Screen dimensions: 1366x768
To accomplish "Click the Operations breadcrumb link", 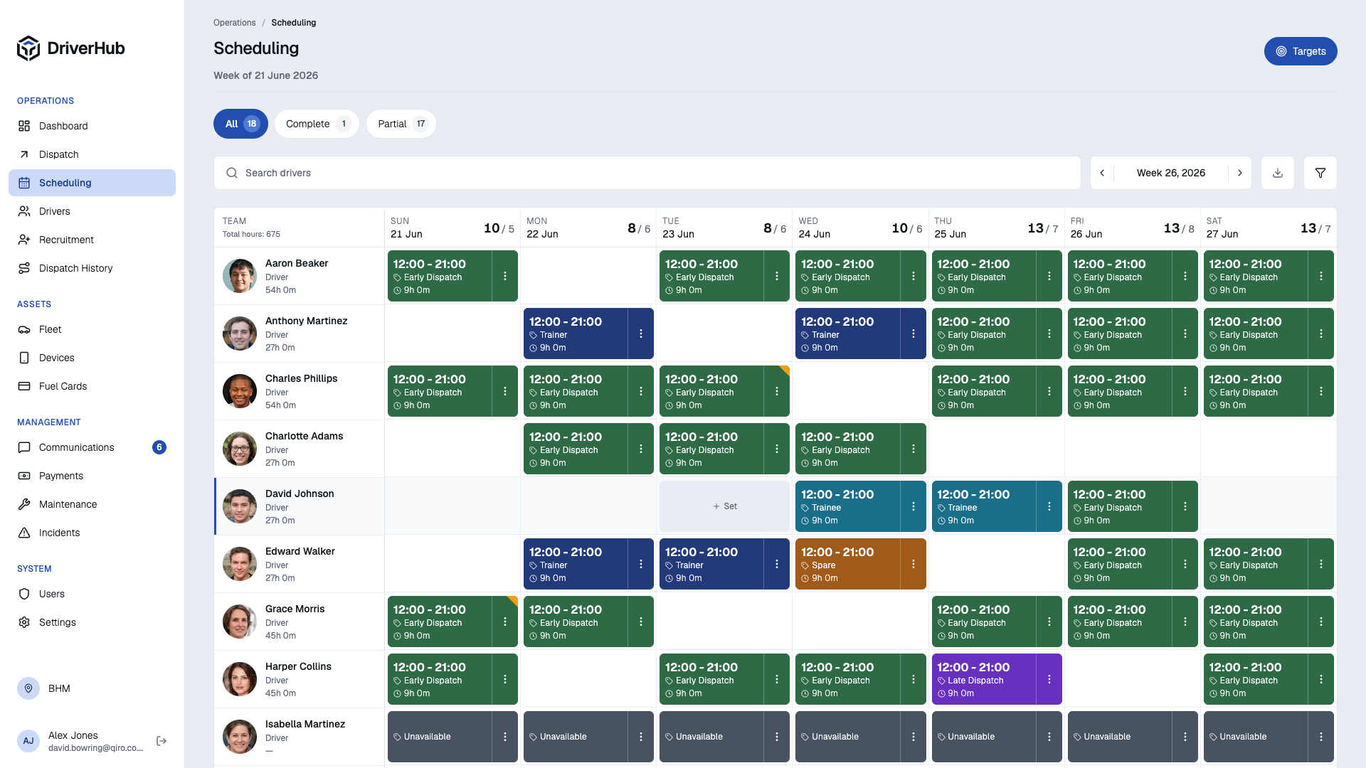I will tap(234, 23).
